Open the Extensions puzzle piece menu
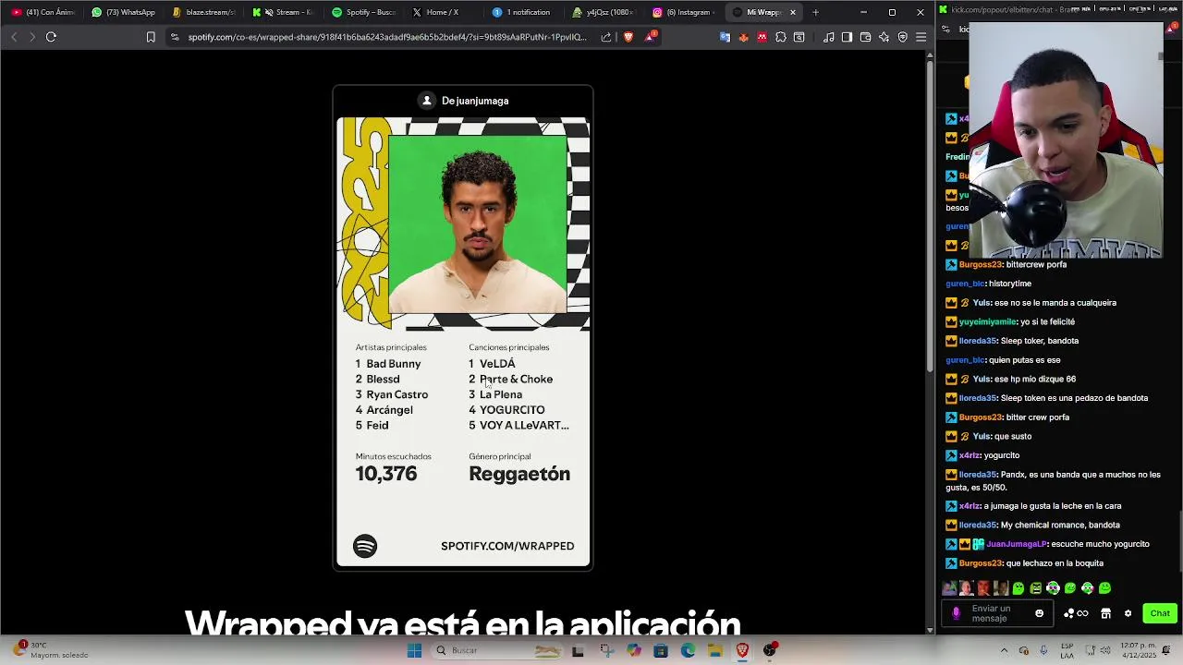Screen dimensions: 1183x665 point(781,37)
